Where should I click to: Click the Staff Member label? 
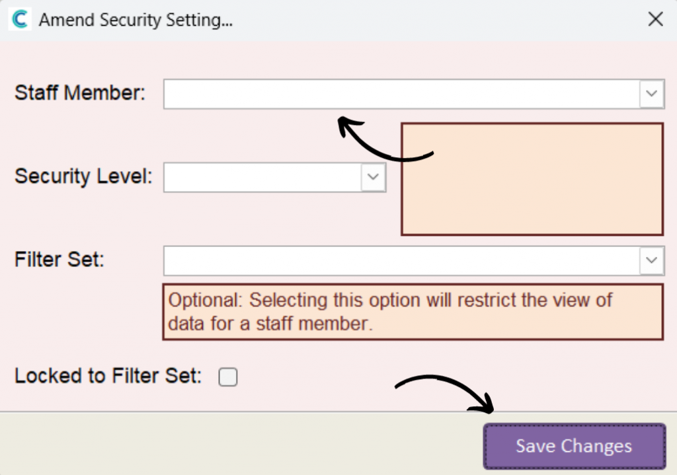point(80,92)
